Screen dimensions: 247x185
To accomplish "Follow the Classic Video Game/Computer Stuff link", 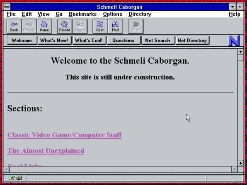I will [x=65, y=135].
